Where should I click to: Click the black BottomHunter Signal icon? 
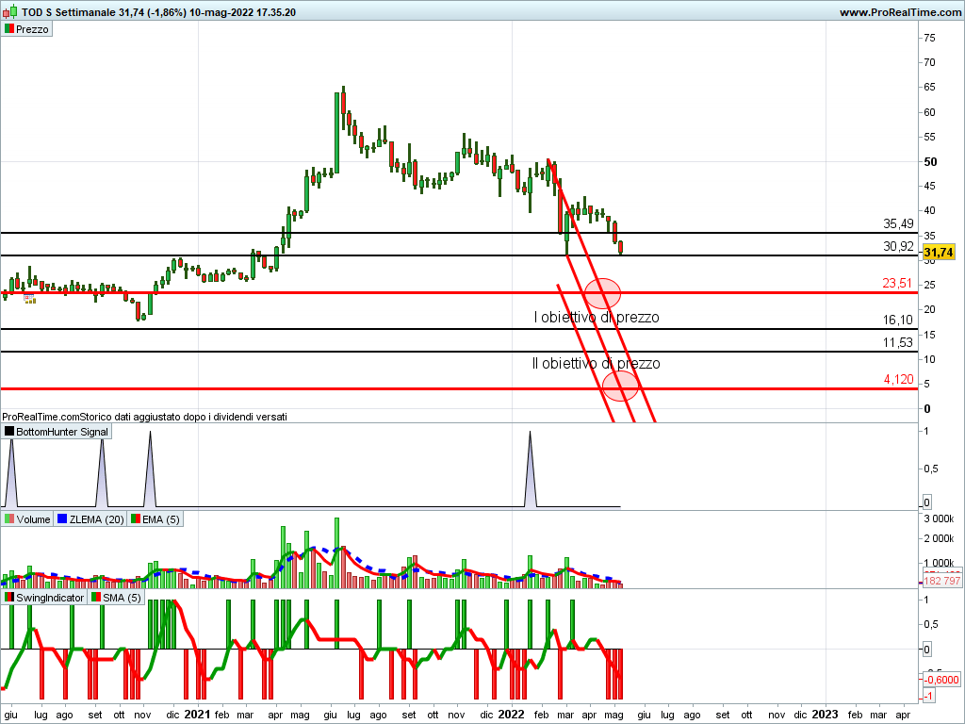[x=8, y=432]
